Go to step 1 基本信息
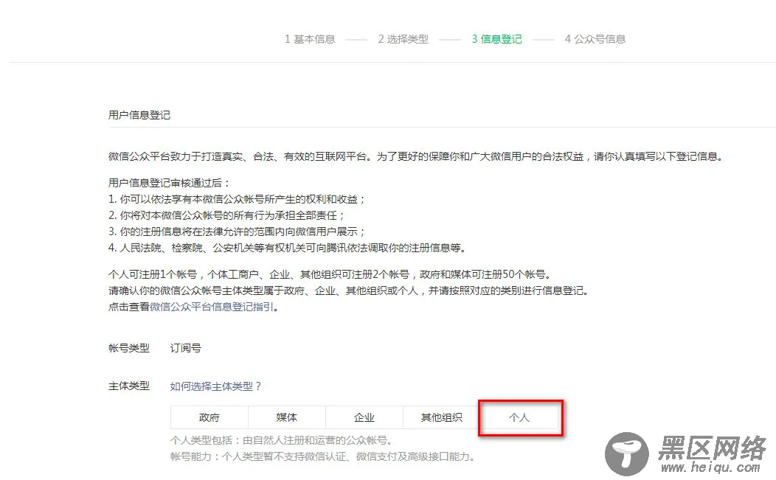Image resolution: width=776 pixels, height=480 pixels. [x=310, y=39]
